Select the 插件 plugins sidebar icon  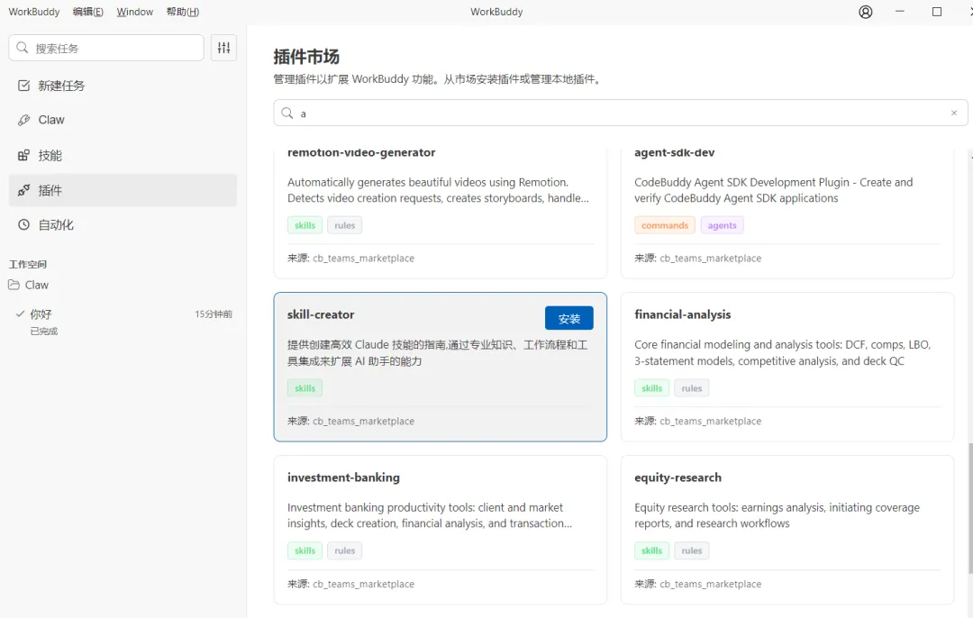click(24, 190)
